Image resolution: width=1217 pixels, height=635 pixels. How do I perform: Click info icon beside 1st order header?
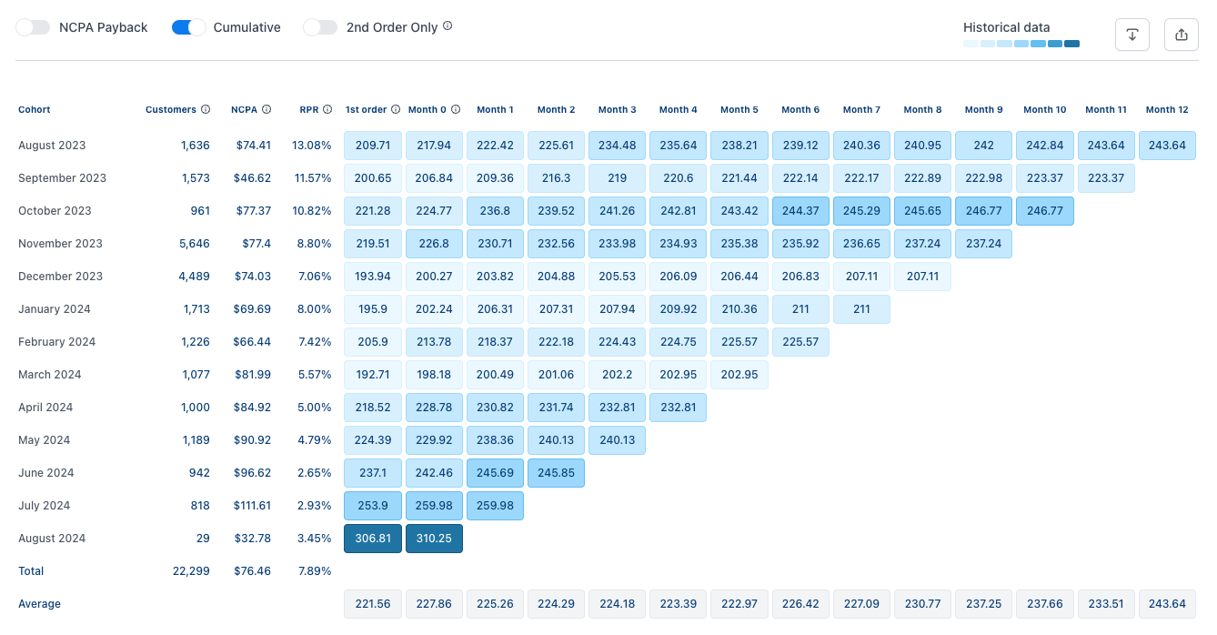396,109
